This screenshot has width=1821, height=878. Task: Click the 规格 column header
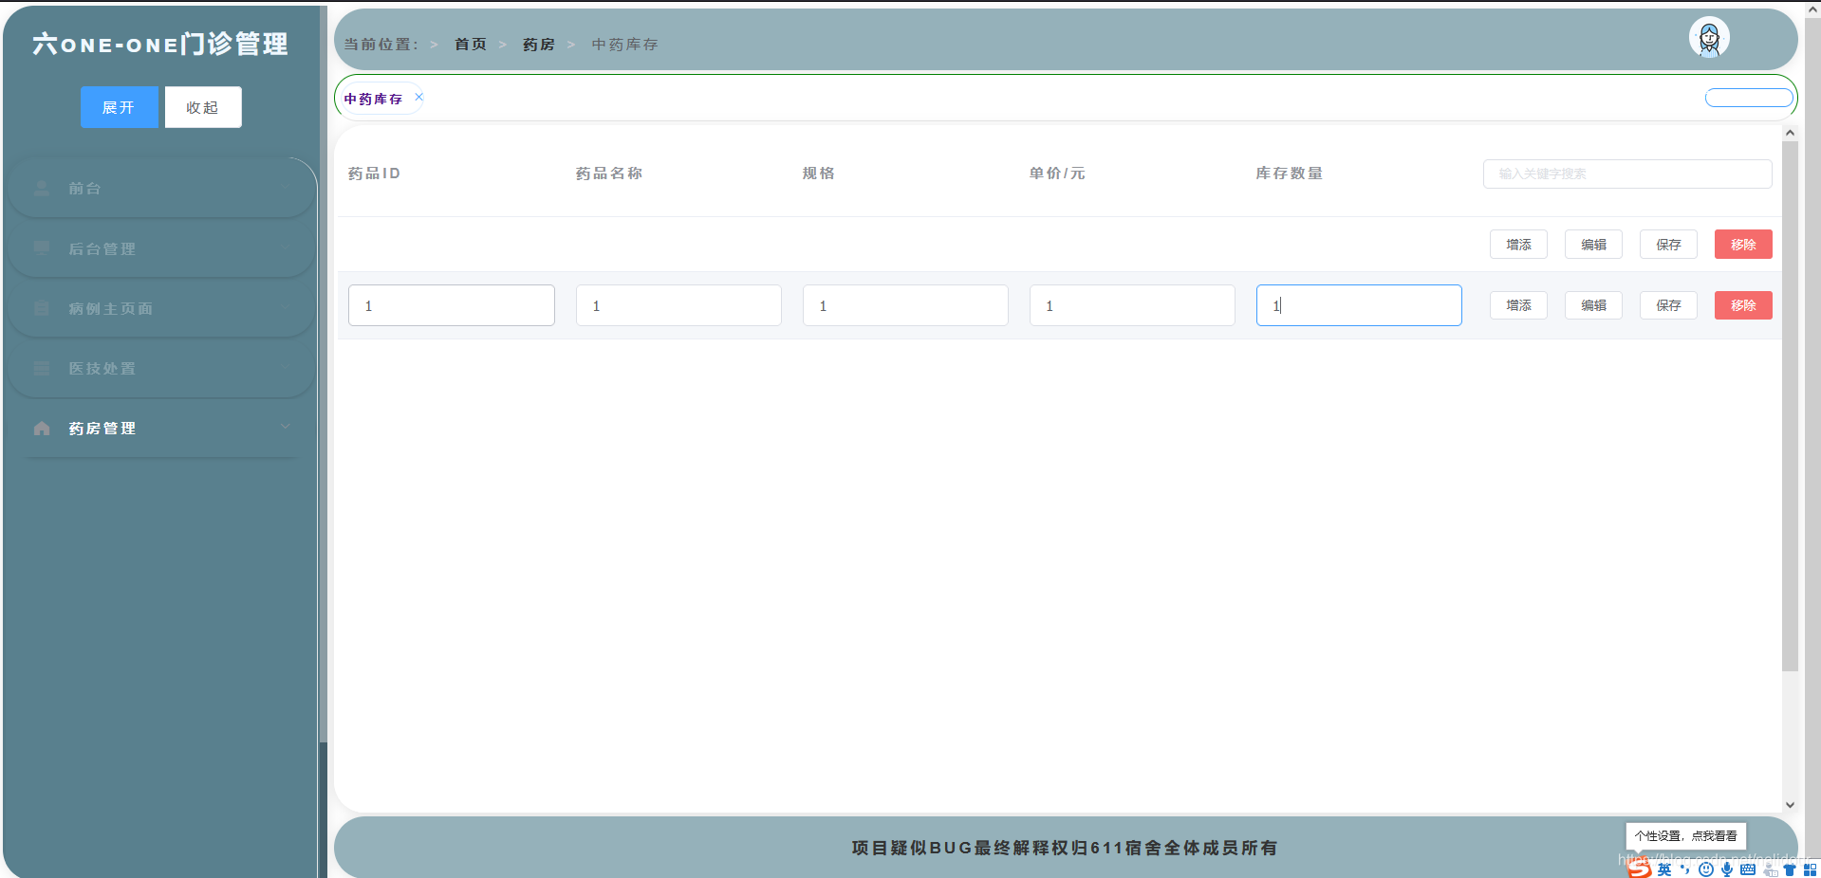pos(819,174)
